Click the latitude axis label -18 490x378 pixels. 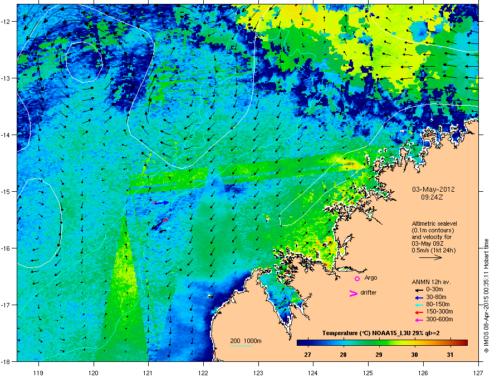(x=6, y=361)
